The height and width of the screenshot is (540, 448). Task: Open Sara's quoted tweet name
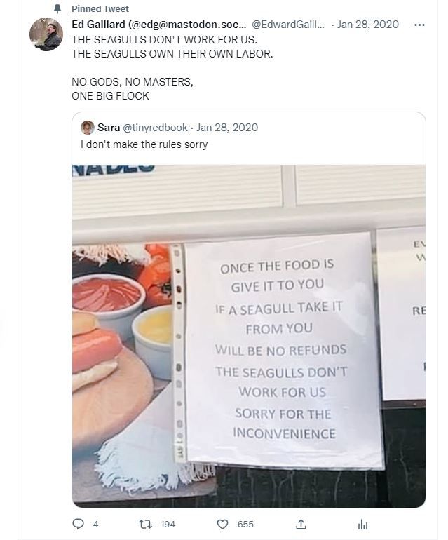tap(109, 128)
